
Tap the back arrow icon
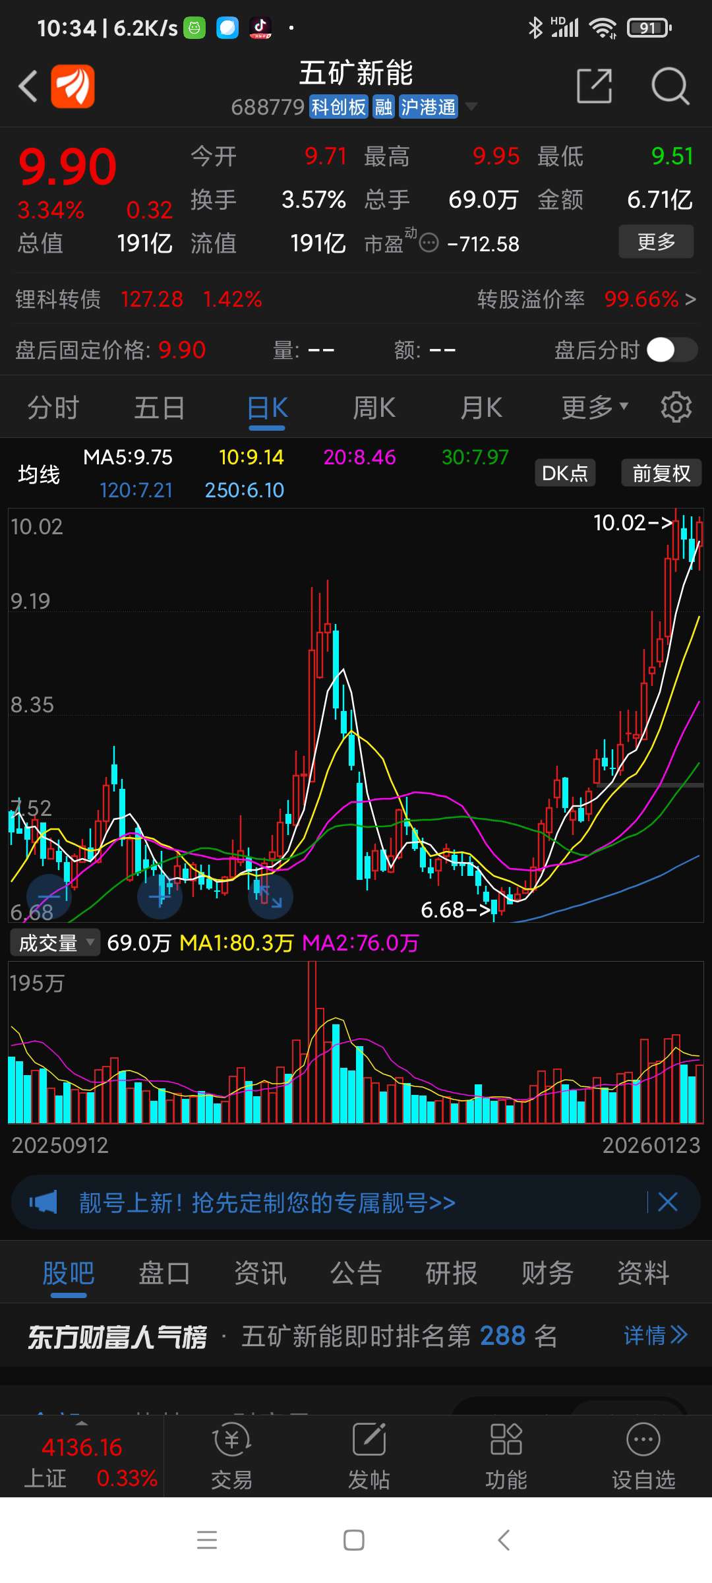[x=28, y=86]
